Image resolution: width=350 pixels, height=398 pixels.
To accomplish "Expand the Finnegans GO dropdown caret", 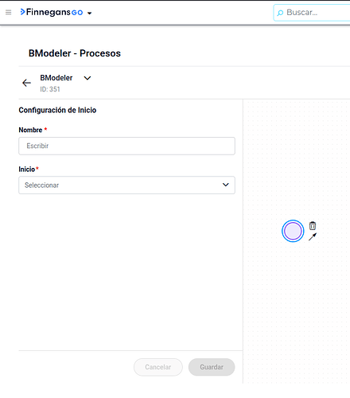I will [x=89, y=13].
